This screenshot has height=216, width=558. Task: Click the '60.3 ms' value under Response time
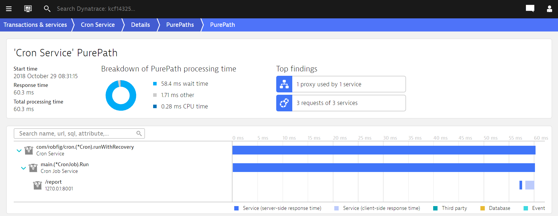[24, 92]
